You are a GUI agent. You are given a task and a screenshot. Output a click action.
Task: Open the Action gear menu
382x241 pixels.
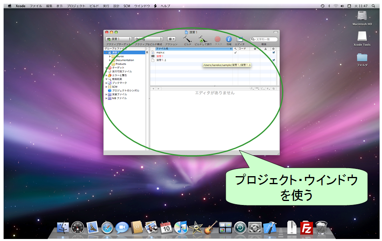pyautogui.click(x=171, y=39)
